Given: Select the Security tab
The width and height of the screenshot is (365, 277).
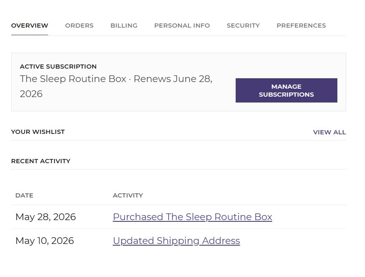Looking at the screenshot, I should tap(243, 26).
